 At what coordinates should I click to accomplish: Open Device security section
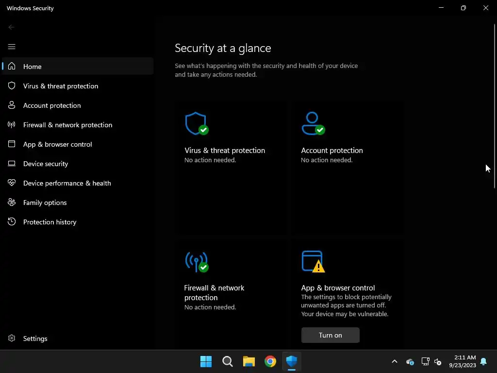point(78,164)
